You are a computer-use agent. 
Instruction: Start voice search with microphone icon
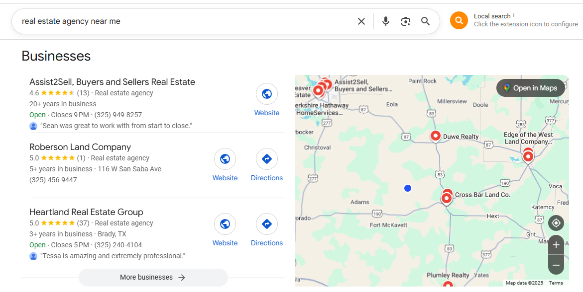pos(386,21)
